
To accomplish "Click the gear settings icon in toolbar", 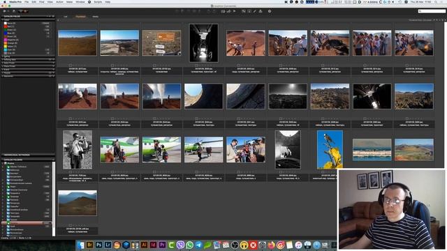I will 270,11.
